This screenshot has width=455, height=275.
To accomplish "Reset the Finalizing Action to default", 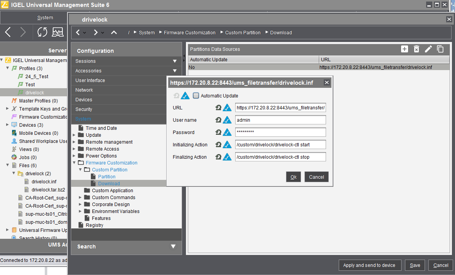I will 218,157.
